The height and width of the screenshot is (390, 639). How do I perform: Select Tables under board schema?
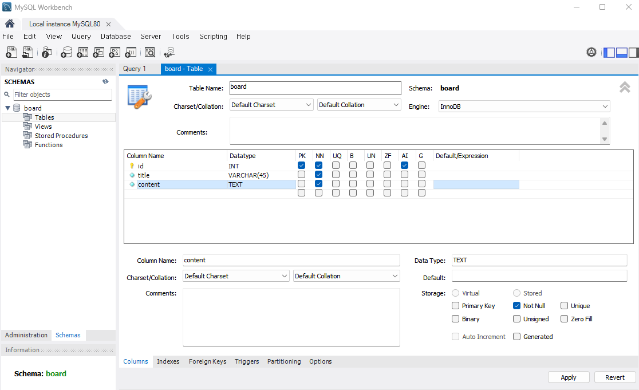click(x=45, y=117)
